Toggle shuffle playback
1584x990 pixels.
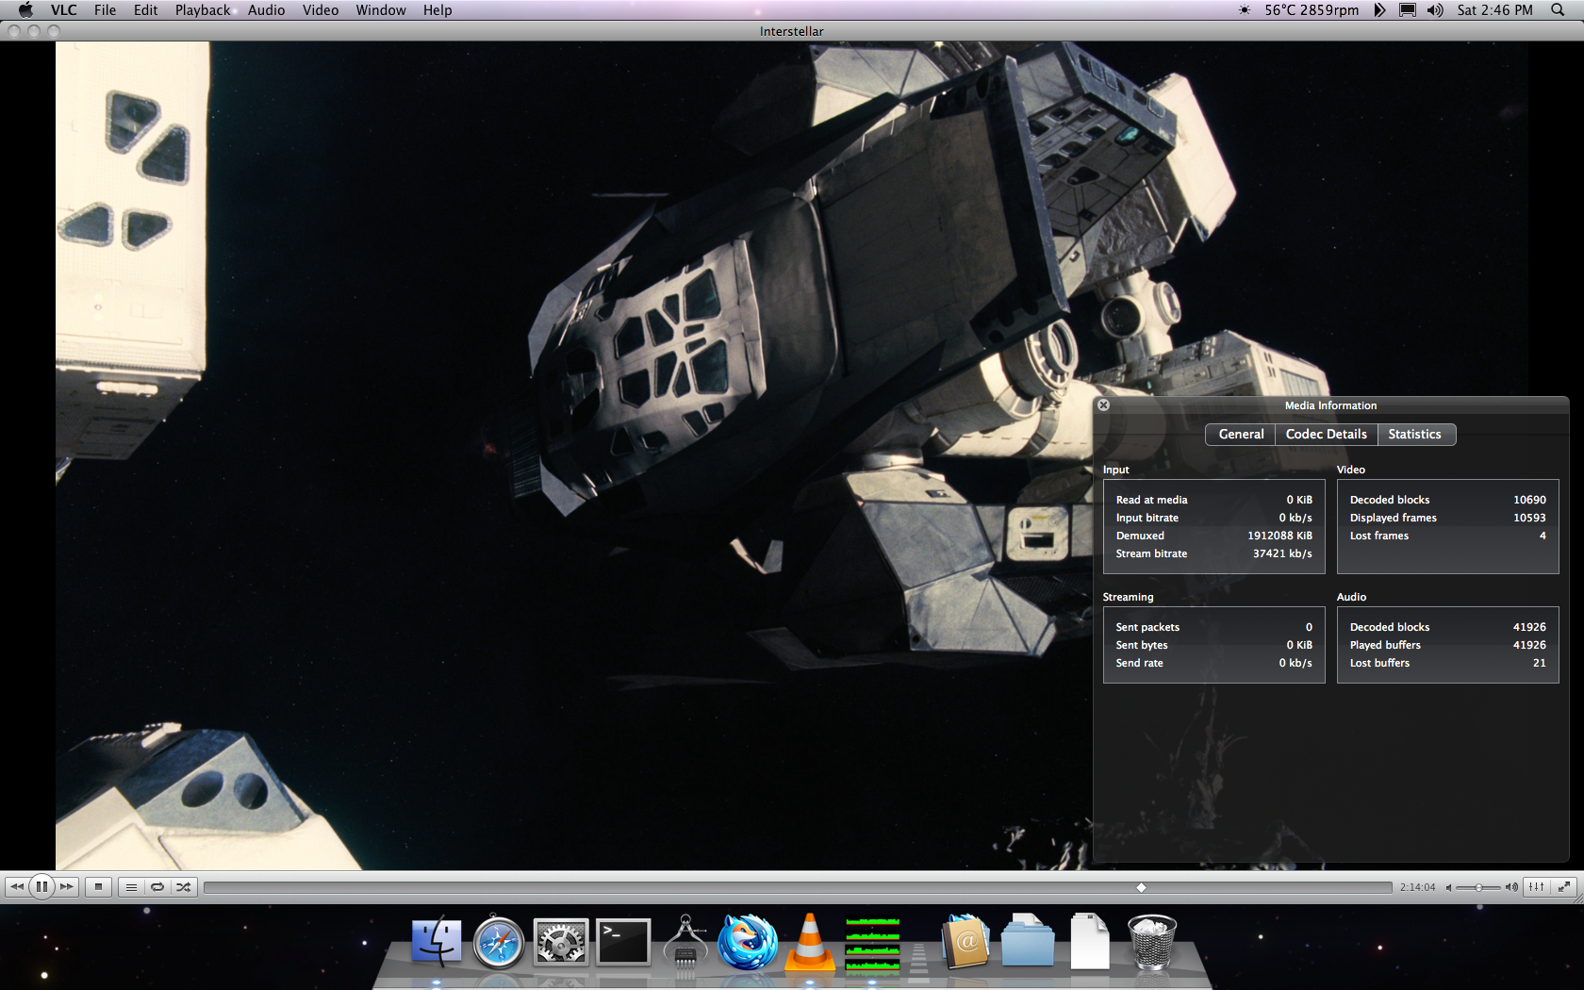pyautogui.click(x=184, y=887)
